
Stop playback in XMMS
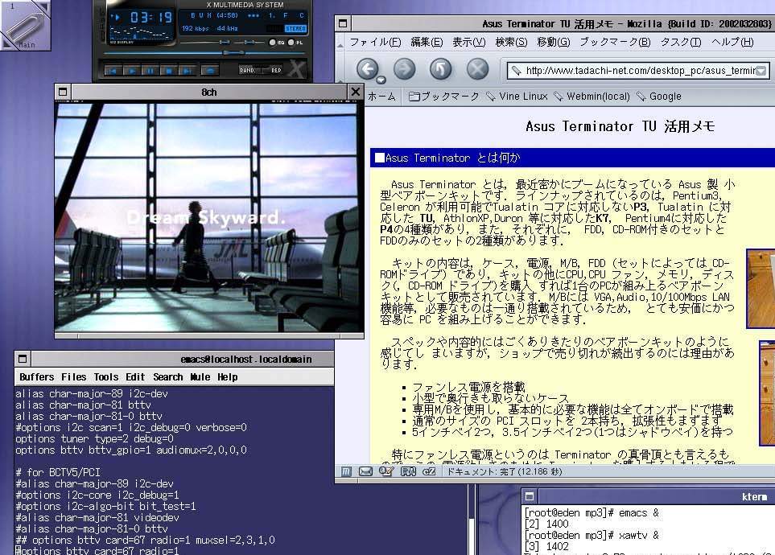click(x=168, y=71)
